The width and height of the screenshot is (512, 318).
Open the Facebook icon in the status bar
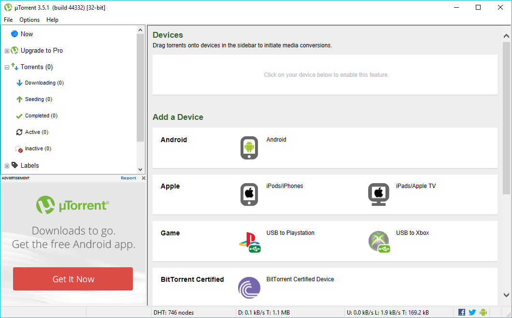(x=461, y=312)
